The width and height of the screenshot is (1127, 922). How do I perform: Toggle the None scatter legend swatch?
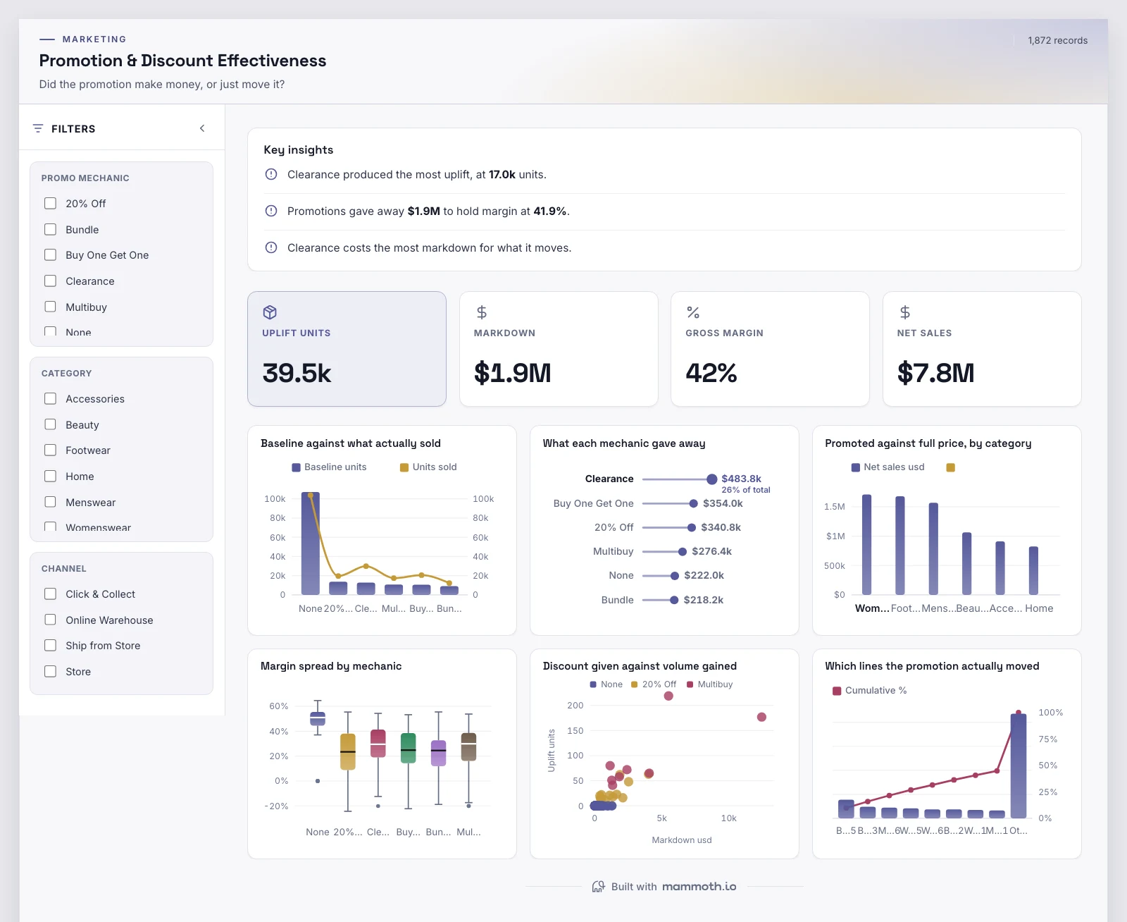(593, 684)
